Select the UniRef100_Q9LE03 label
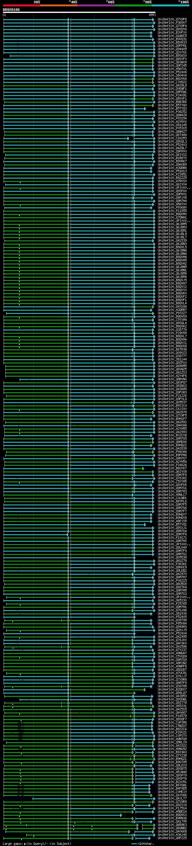Viewport: 192px width, 846px height. tap(172, 765)
